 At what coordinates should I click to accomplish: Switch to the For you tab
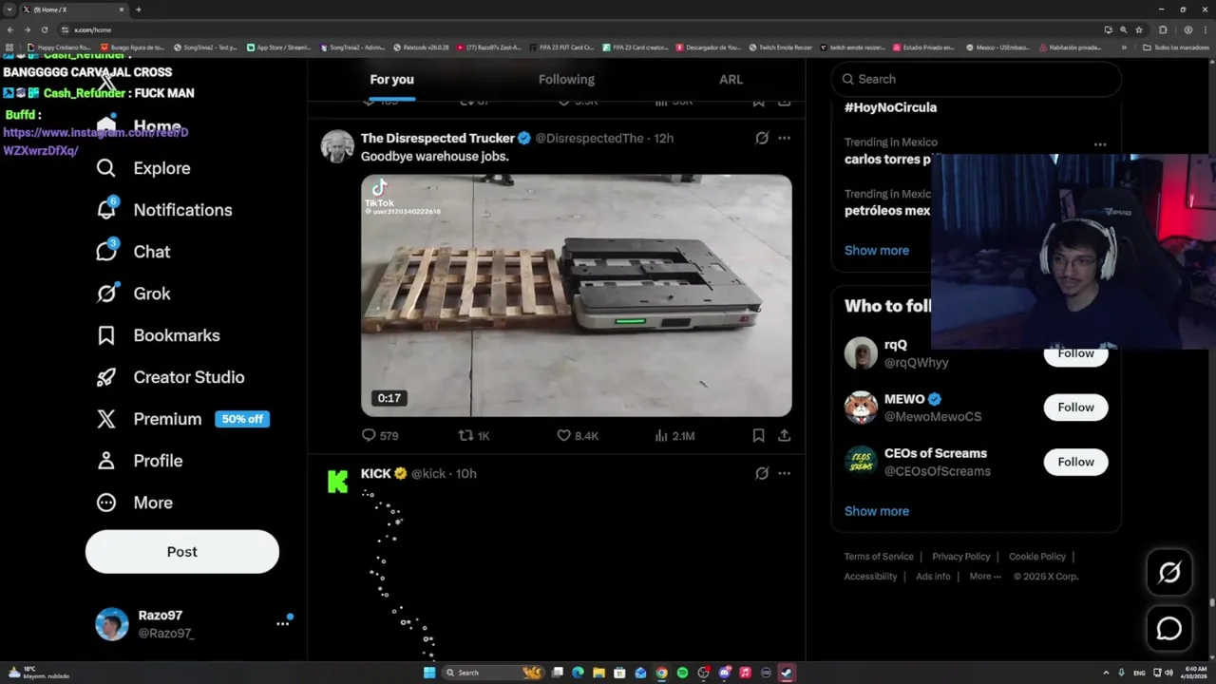[x=391, y=79]
